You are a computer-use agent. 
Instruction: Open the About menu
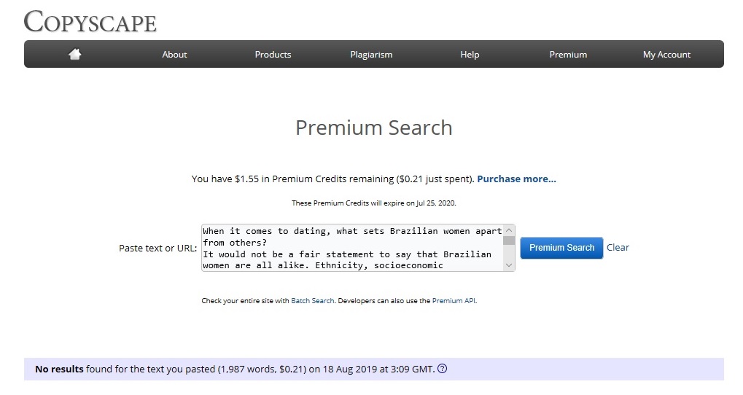pyautogui.click(x=174, y=55)
